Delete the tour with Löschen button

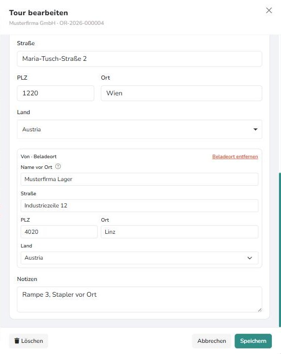coord(28,341)
